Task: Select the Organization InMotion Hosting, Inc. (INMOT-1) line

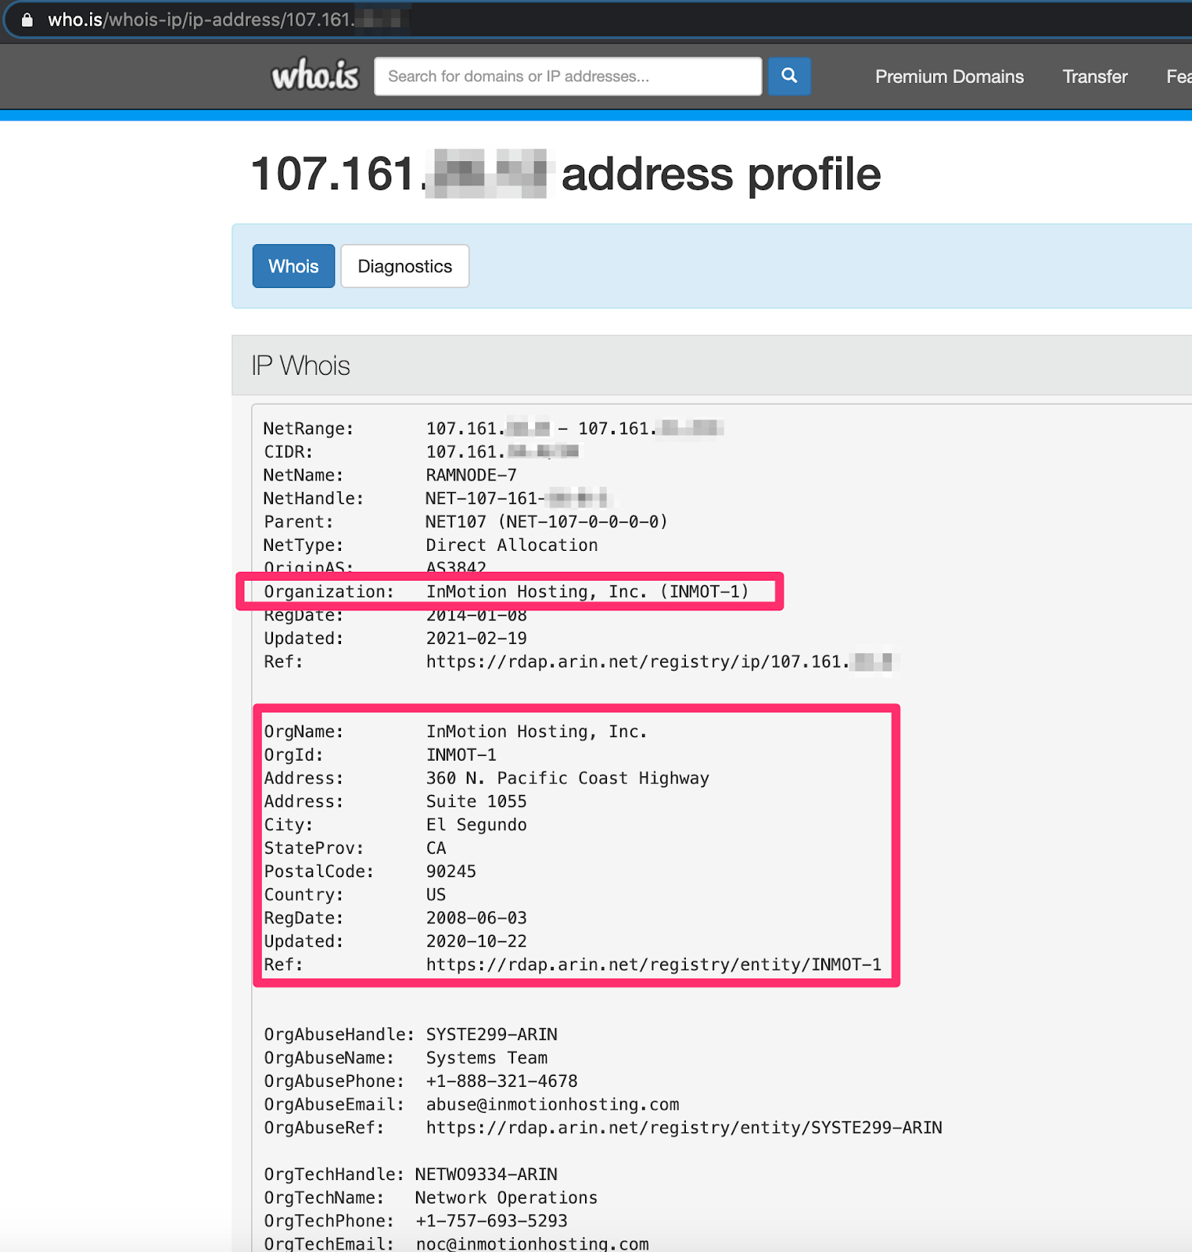Action: tap(506, 592)
